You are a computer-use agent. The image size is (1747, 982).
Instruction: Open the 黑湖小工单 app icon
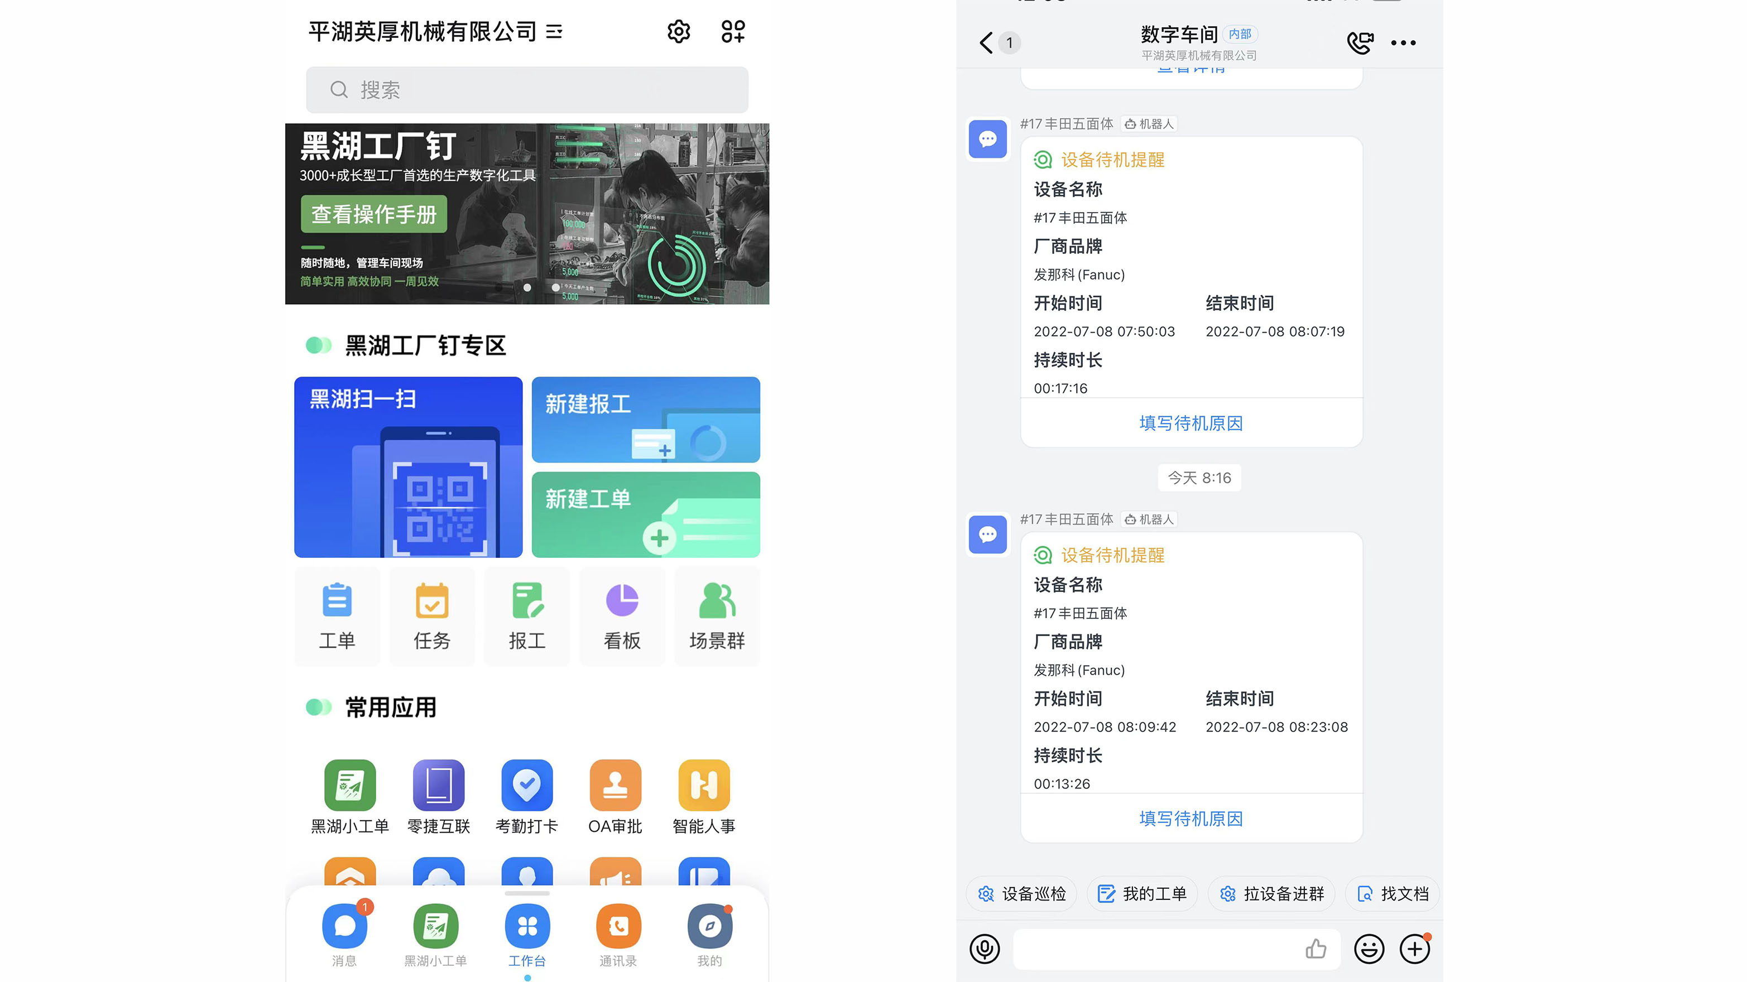[350, 786]
